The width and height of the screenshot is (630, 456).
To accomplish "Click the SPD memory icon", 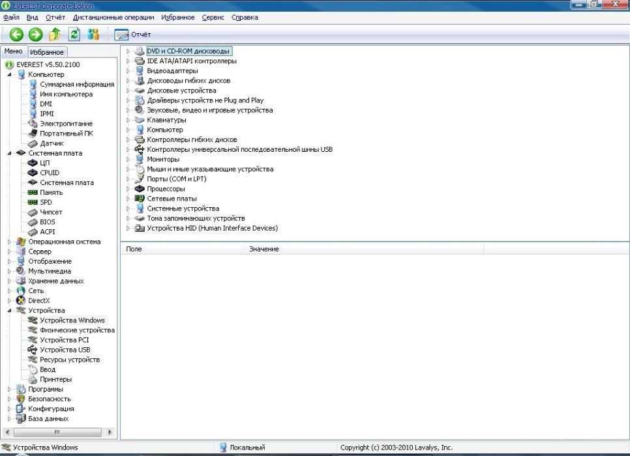I will point(33,203).
